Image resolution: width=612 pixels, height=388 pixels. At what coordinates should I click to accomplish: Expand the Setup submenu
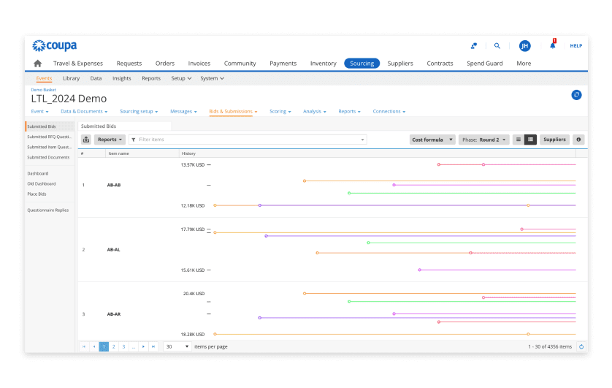pyautogui.click(x=181, y=78)
